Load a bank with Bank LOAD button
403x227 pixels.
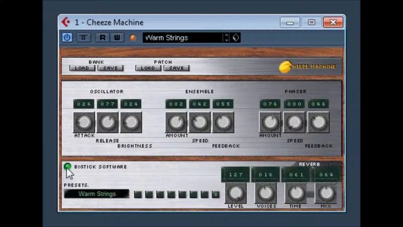coord(82,68)
